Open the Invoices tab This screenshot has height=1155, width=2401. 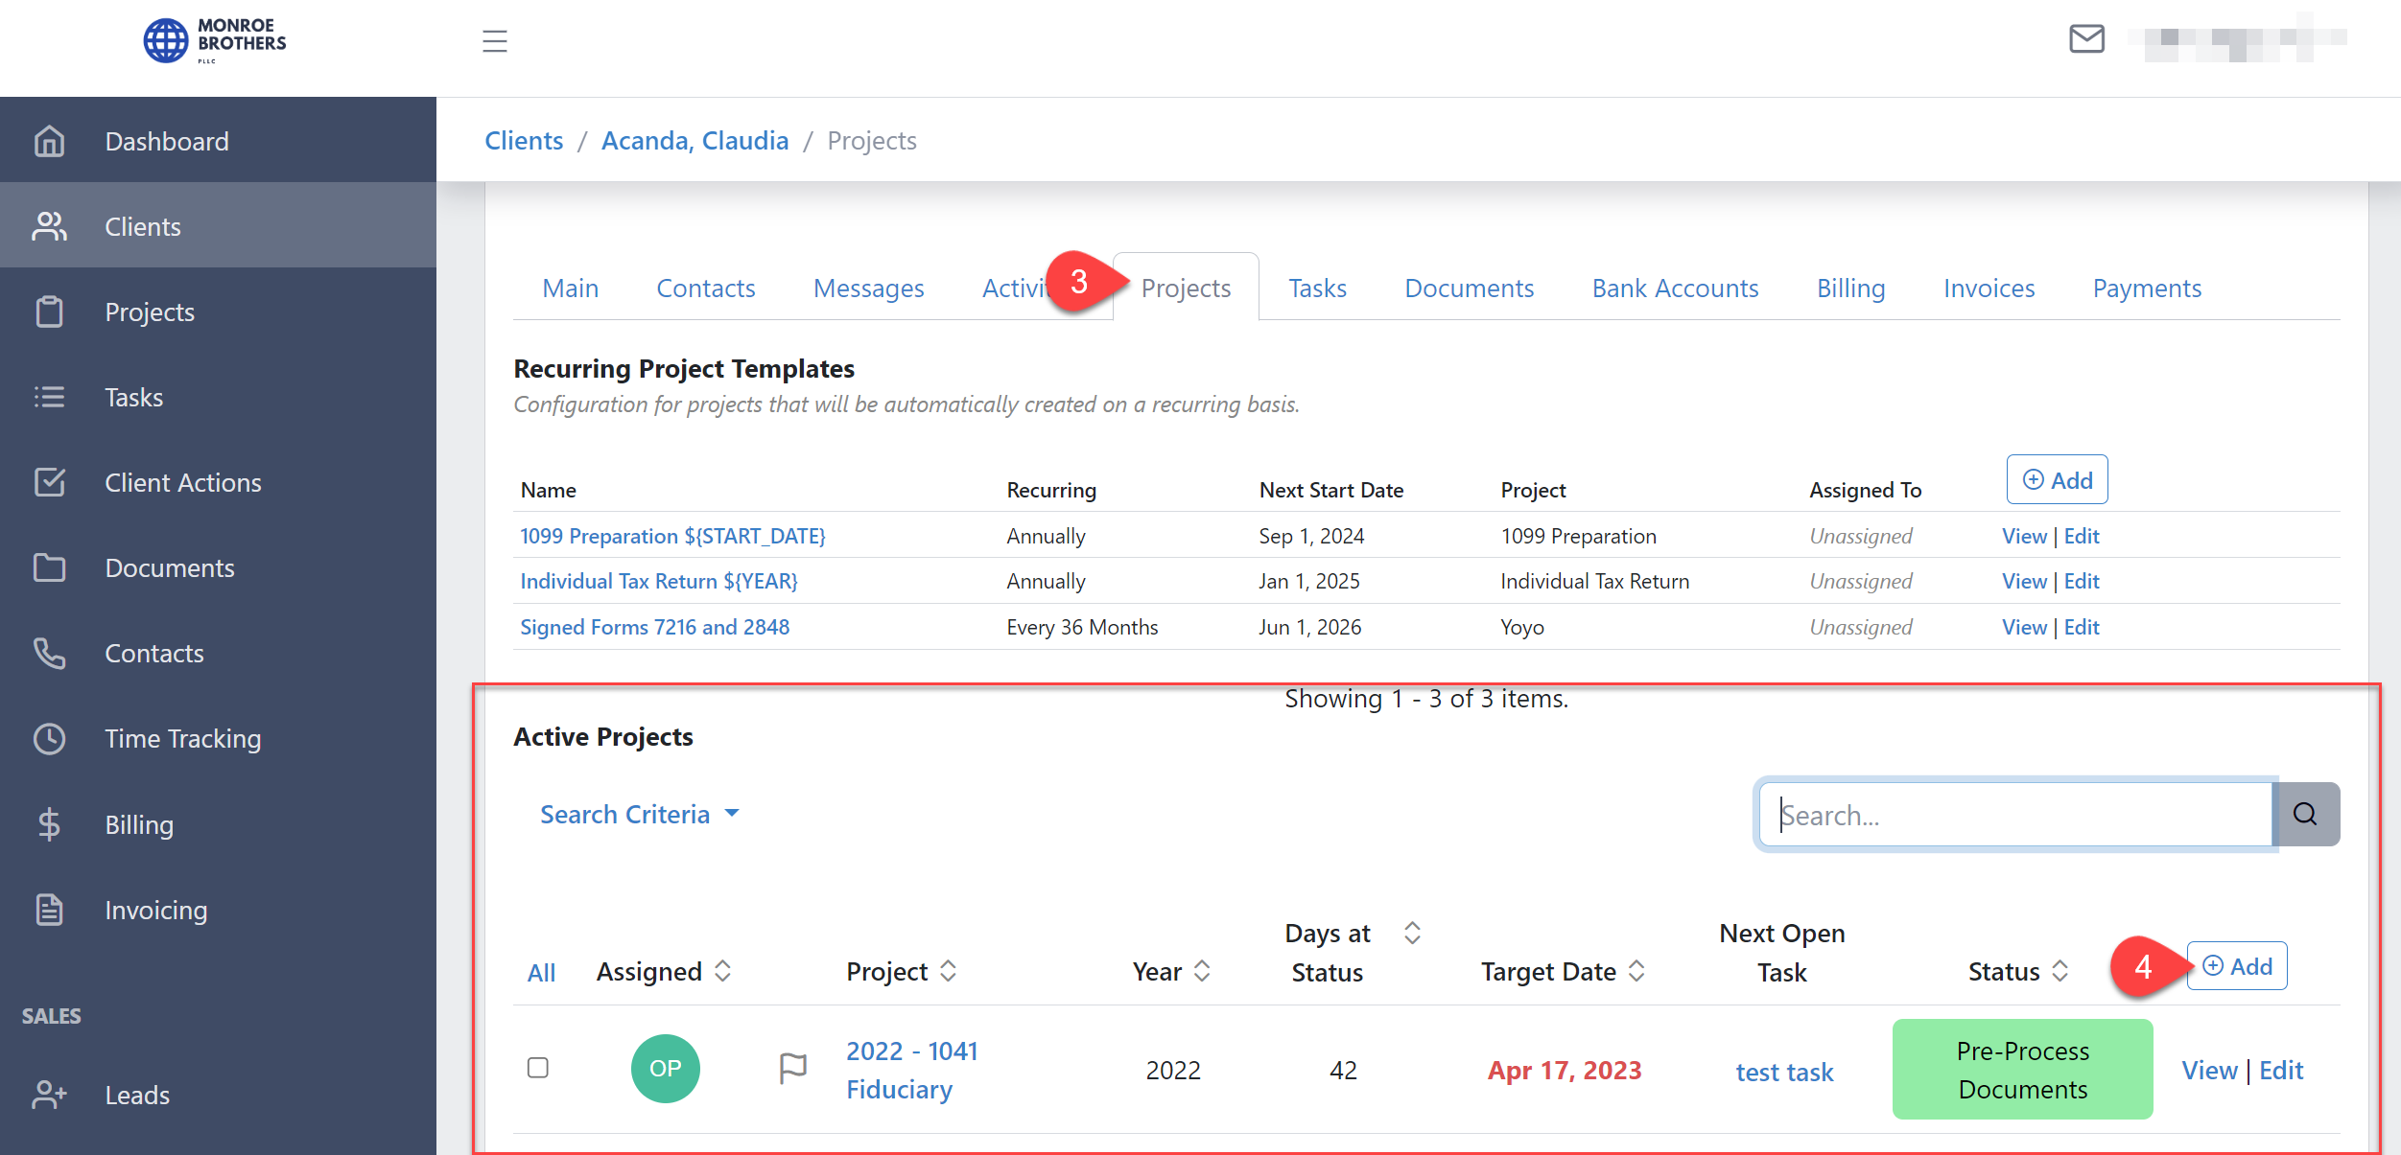(x=1988, y=288)
